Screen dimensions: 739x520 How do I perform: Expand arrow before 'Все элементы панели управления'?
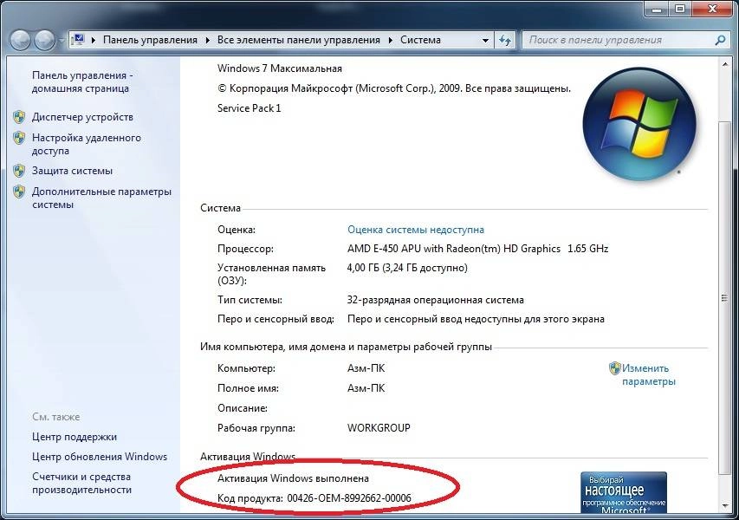point(207,40)
